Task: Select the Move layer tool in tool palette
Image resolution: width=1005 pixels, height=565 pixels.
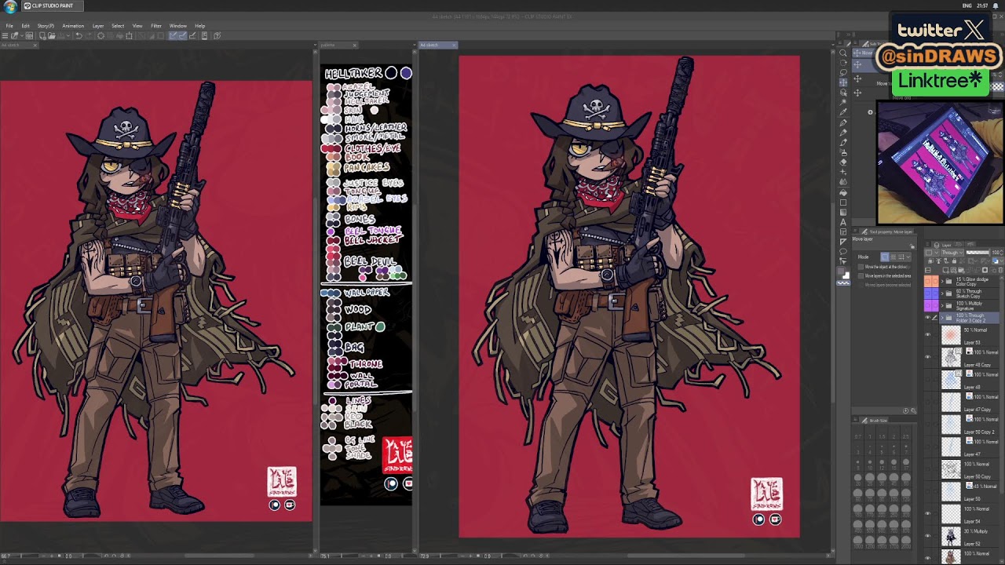Action: tap(843, 82)
